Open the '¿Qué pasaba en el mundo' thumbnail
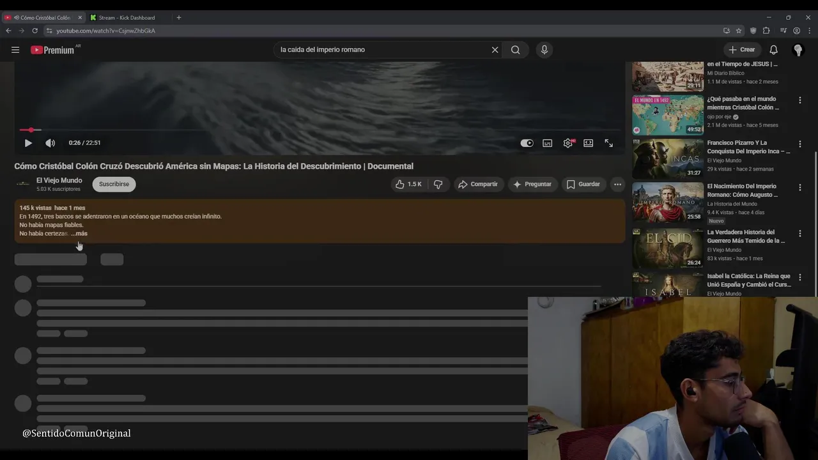The height and width of the screenshot is (460, 818). [x=668, y=115]
